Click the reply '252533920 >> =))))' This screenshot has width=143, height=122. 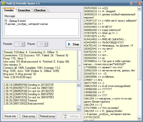coord(96,8)
